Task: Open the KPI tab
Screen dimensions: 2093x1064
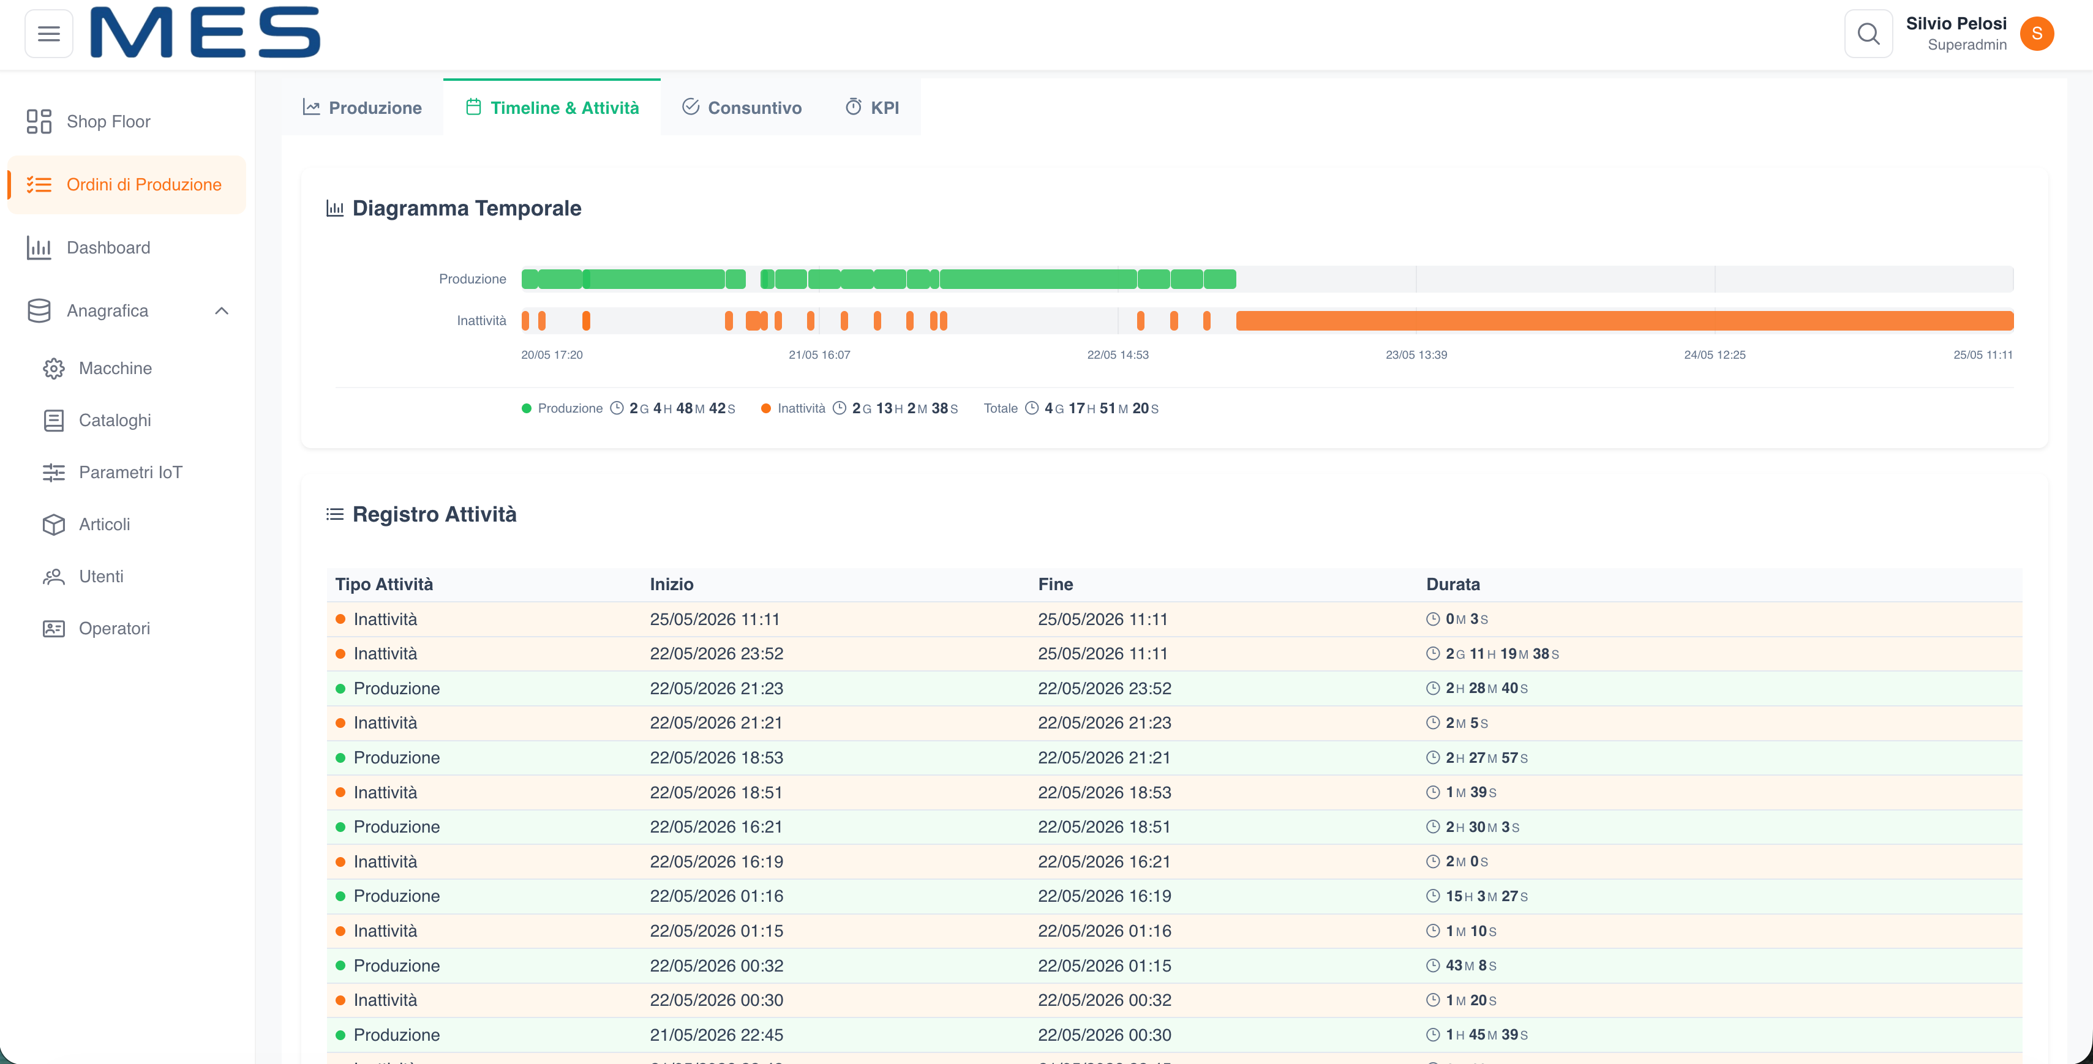Action: pos(872,107)
